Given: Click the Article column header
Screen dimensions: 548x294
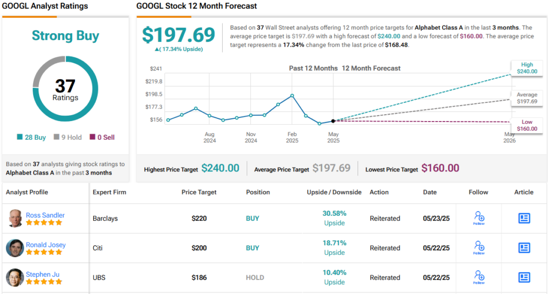Looking at the screenshot, I should pyautogui.click(x=524, y=192).
